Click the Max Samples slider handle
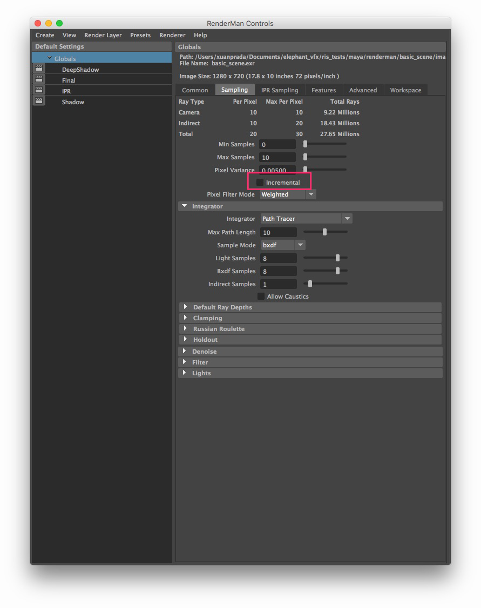This screenshot has width=481, height=608. (306, 157)
